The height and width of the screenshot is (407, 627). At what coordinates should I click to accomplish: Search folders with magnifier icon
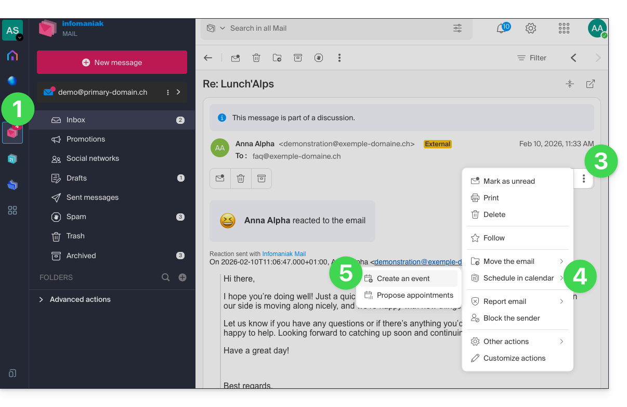point(166,277)
